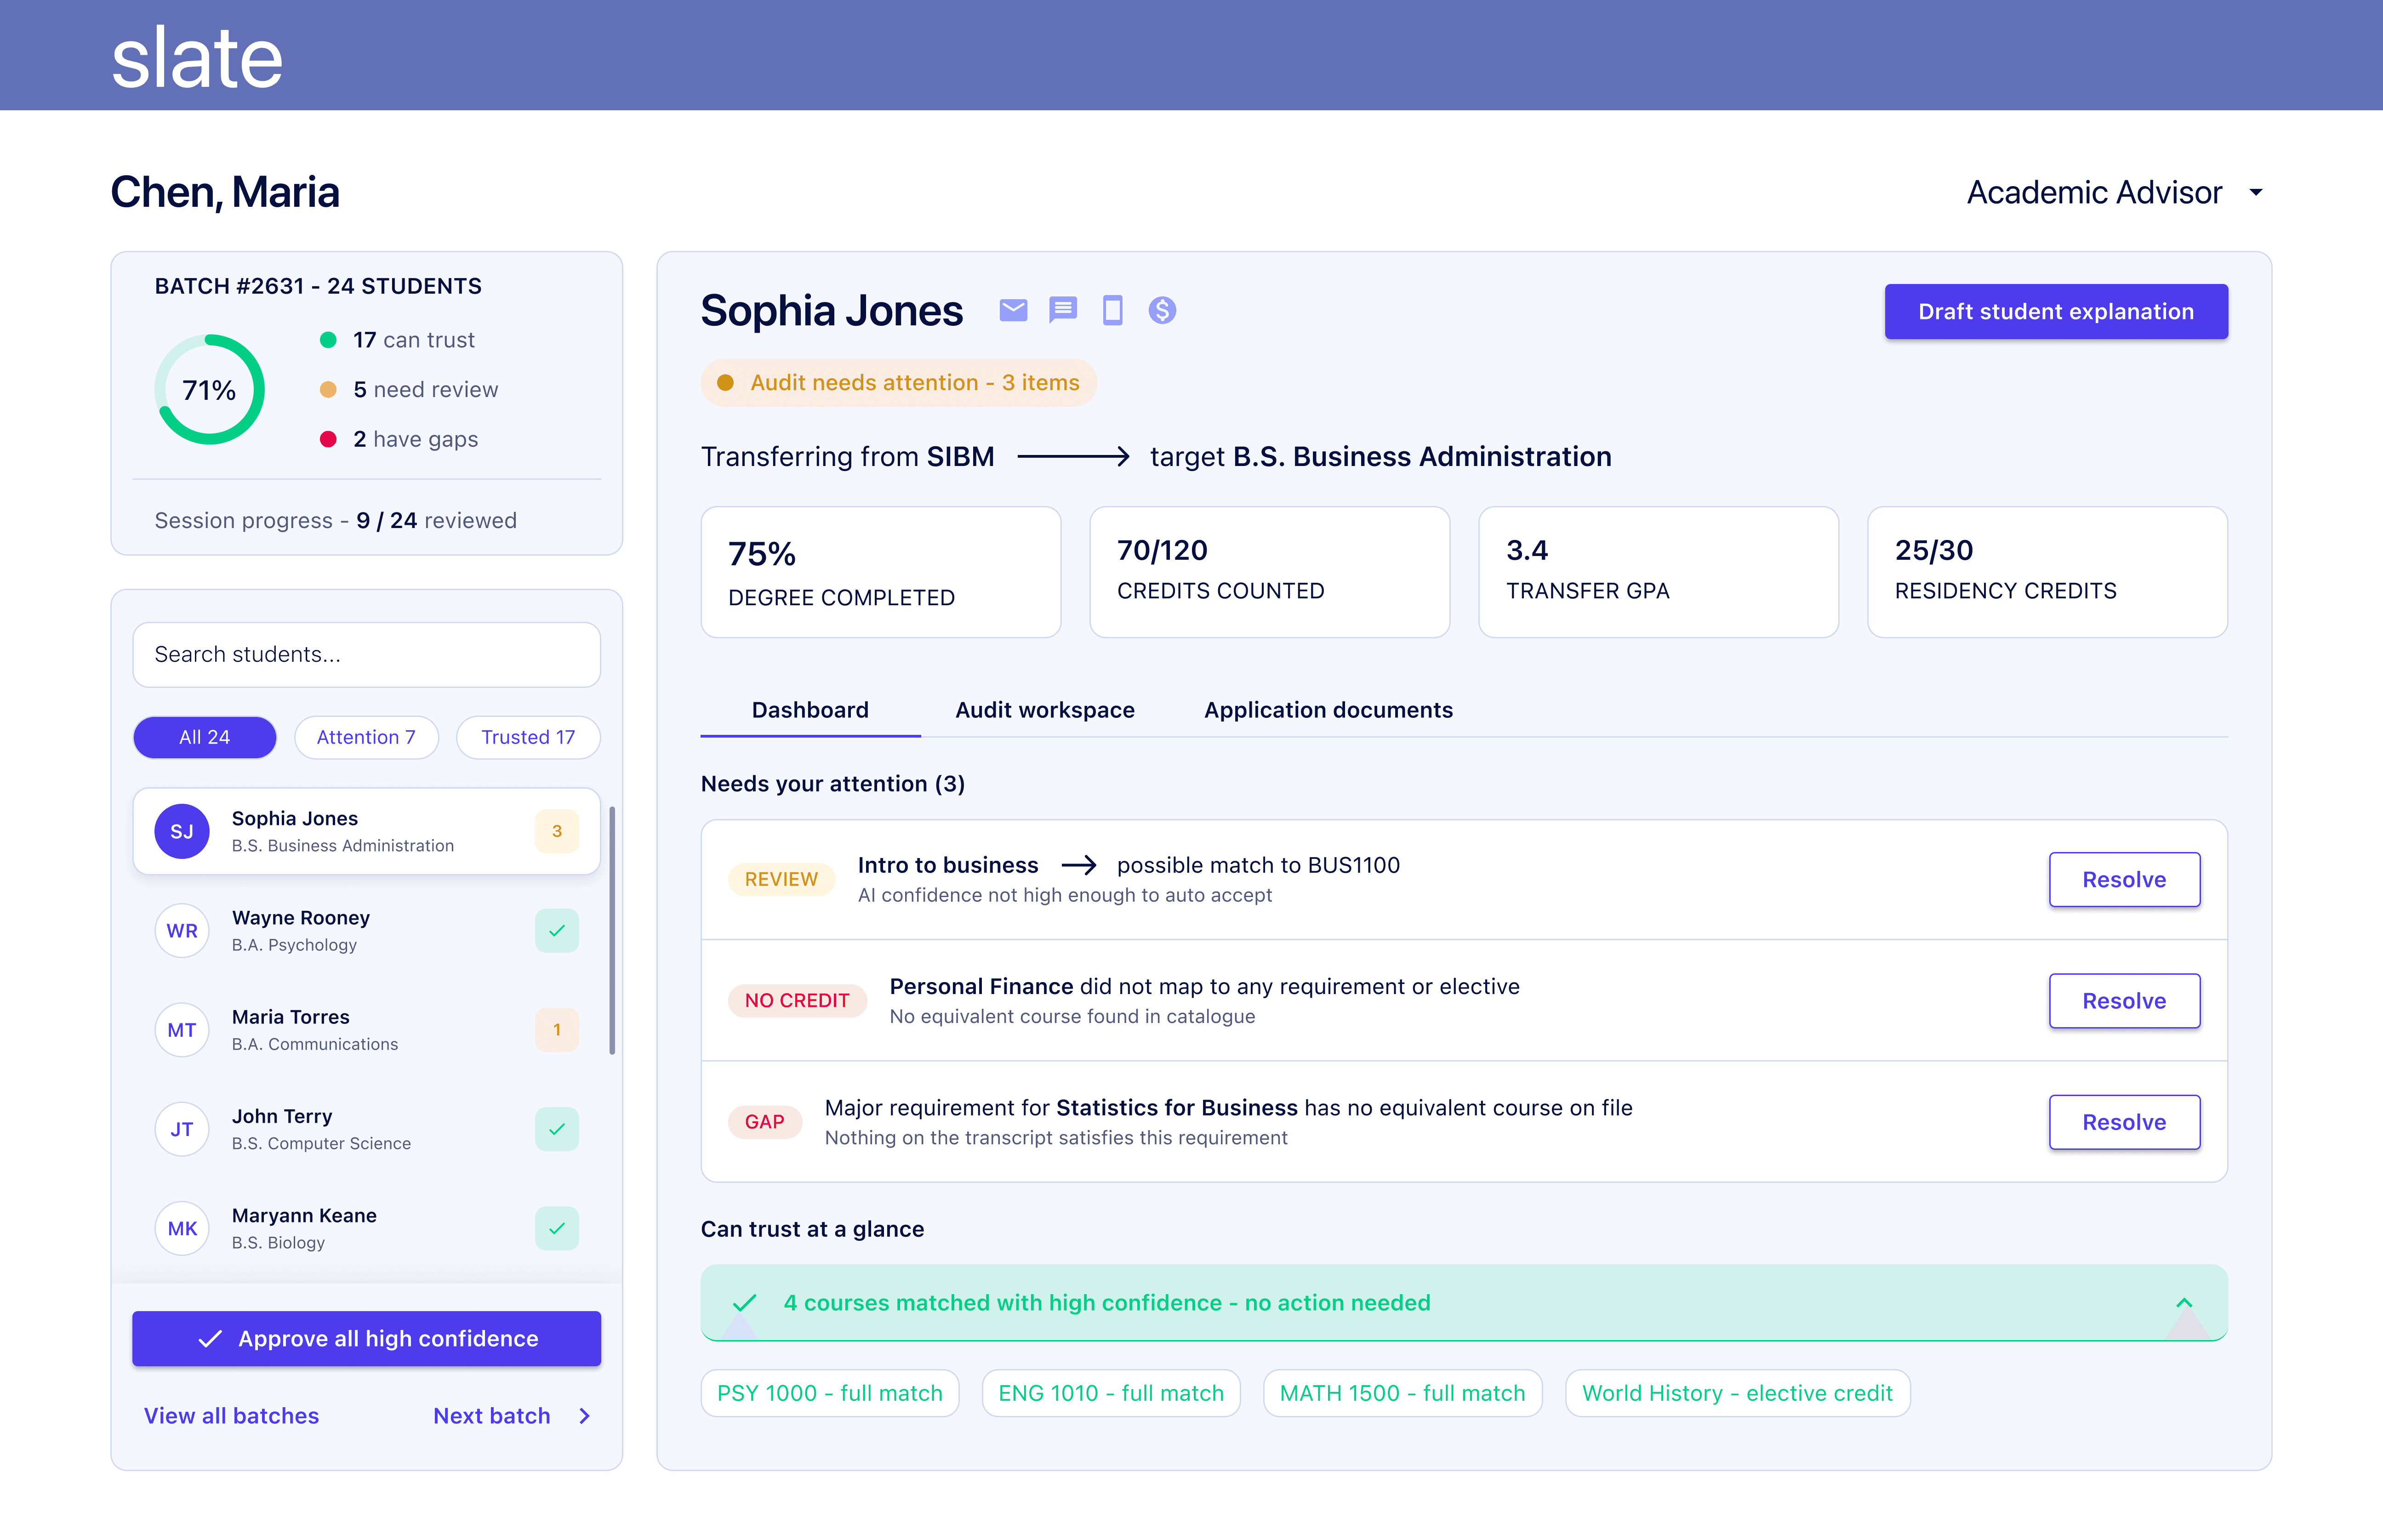Click 25/30 Residency Credits card
2383x1540 pixels.
[x=2048, y=572]
